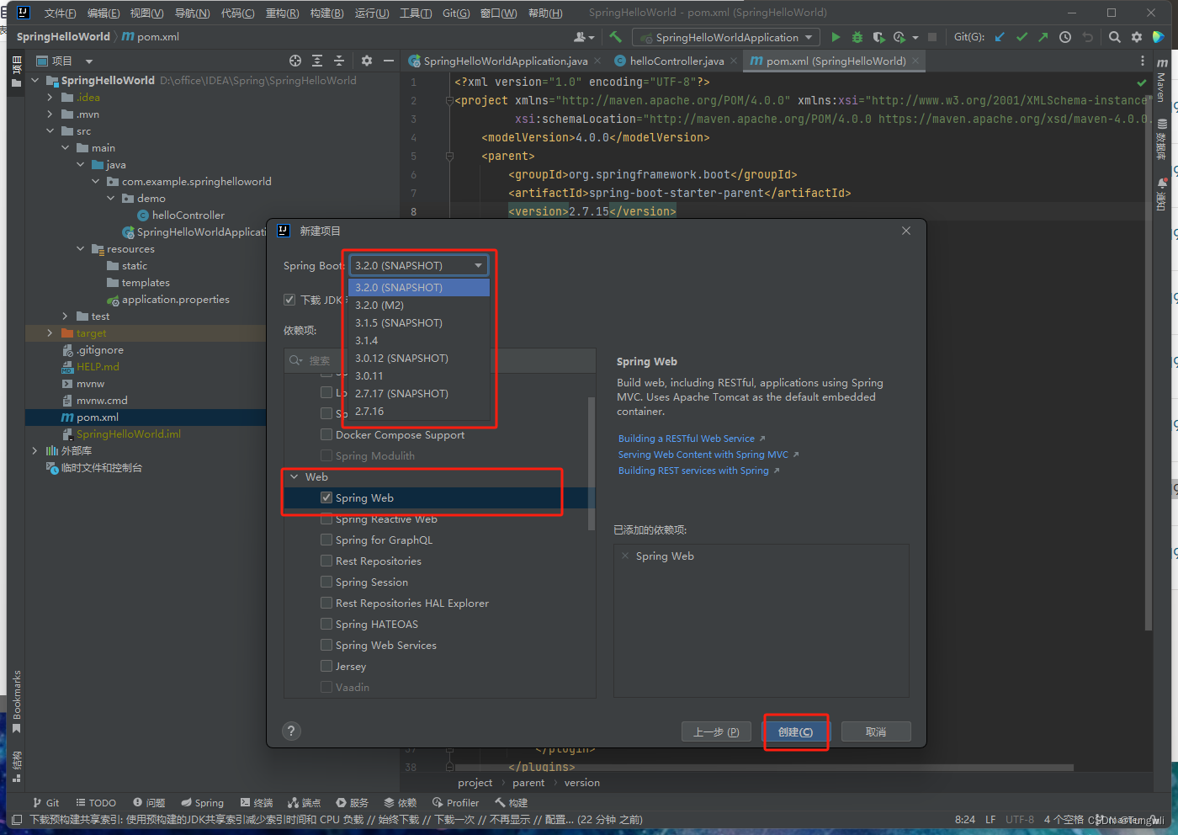Toggle the 下载 JDK checkbox
Viewport: 1178px width, 835px height.
[x=289, y=300]
